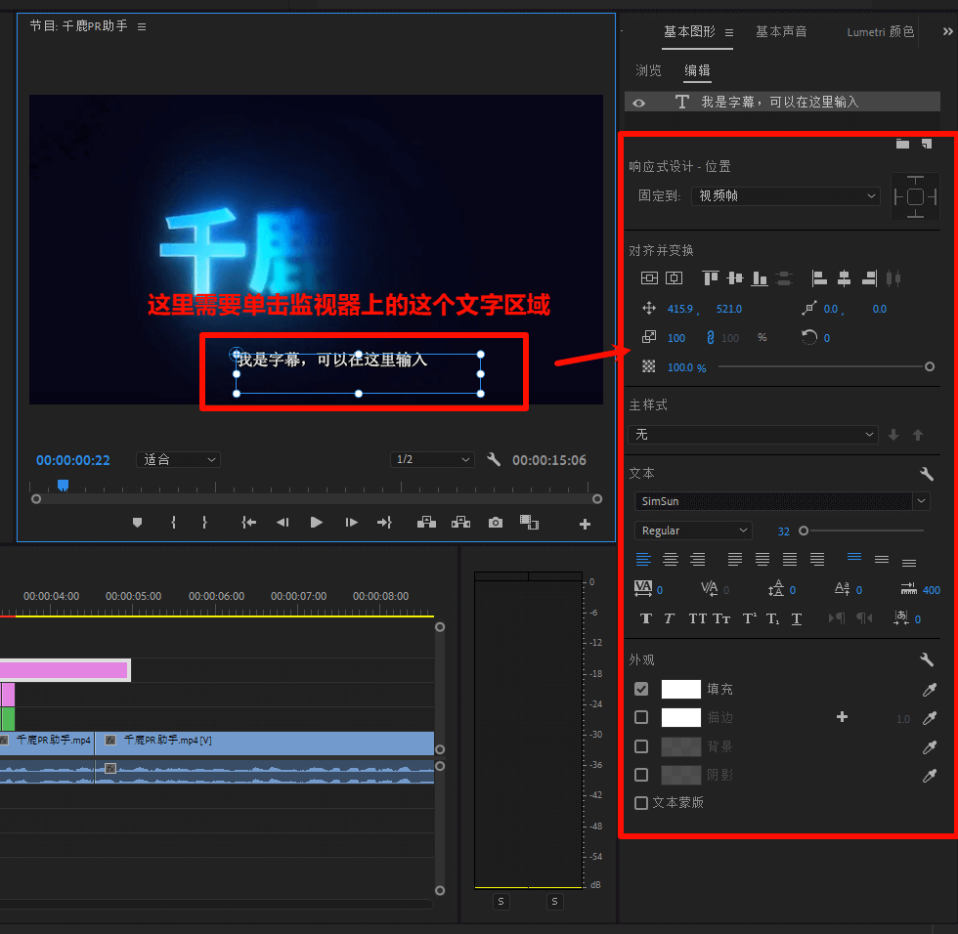Enable the 描边 stroke checkbox

641,718
